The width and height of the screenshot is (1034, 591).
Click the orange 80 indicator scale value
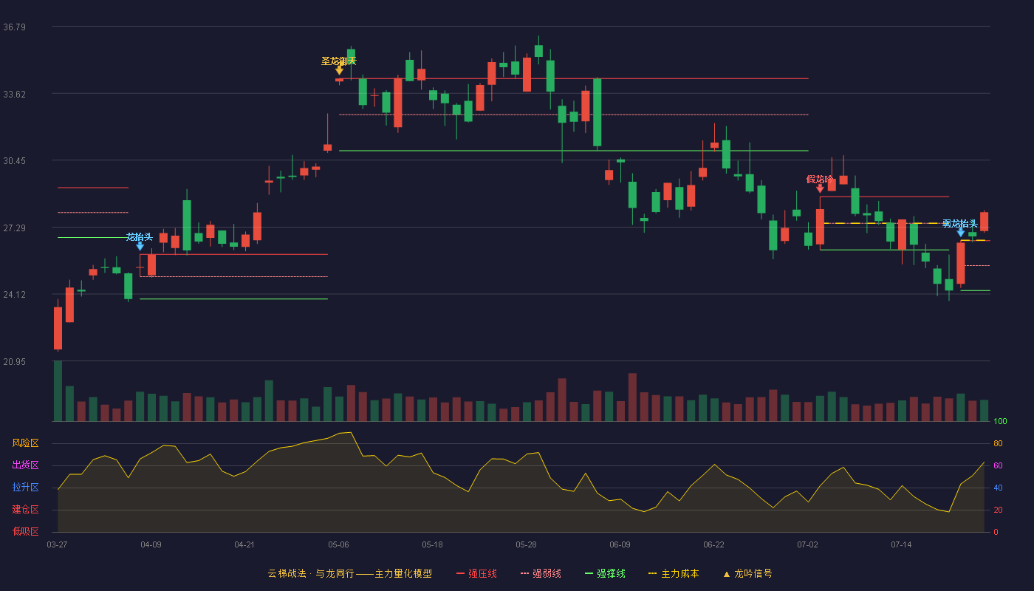[998, 444]
